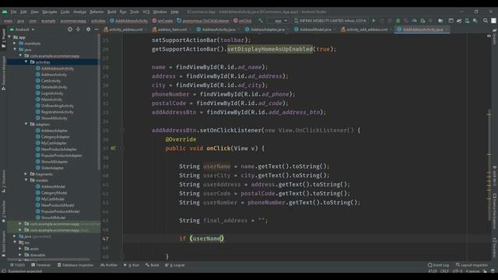This screenshot has height=280, width=498.
Task: Click the override gutter icon on line 37
Action: [114, 149]
